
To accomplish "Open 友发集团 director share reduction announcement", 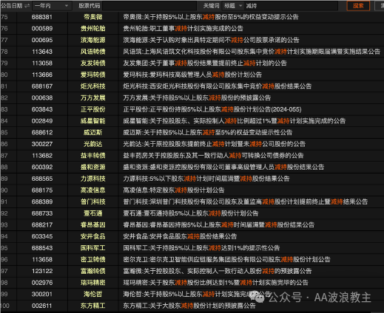I will click(x=205, y=63).
